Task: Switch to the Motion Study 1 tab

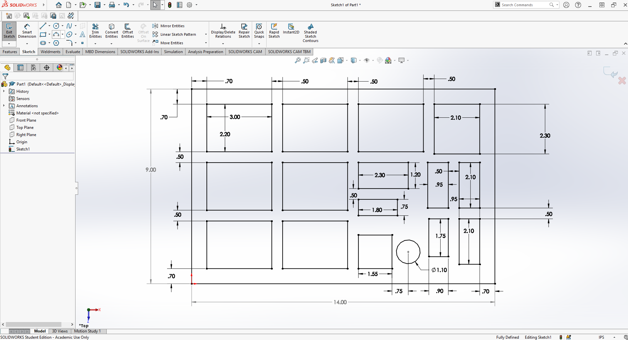Action: pos(87,331)
